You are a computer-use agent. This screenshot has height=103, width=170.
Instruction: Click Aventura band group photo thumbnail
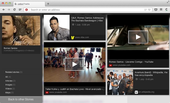click(x=120, y=82)
